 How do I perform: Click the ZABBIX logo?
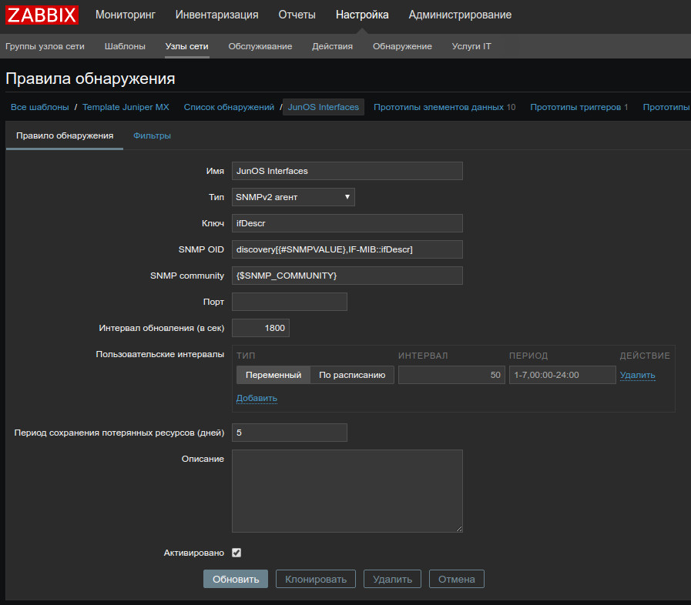coord(42,15)
